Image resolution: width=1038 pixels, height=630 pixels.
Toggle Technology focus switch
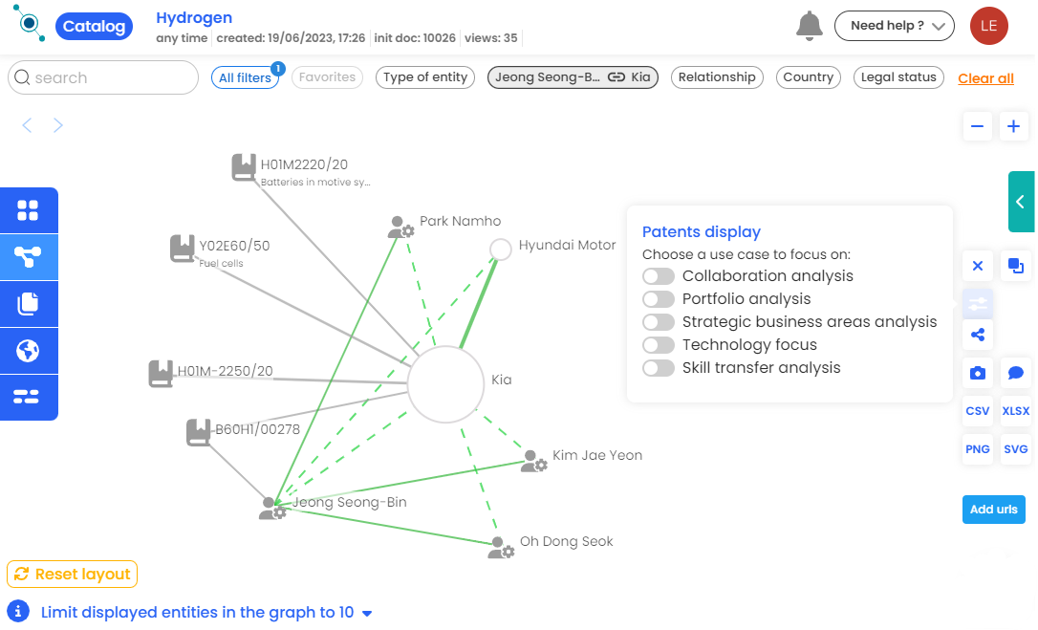pos(658,345)
